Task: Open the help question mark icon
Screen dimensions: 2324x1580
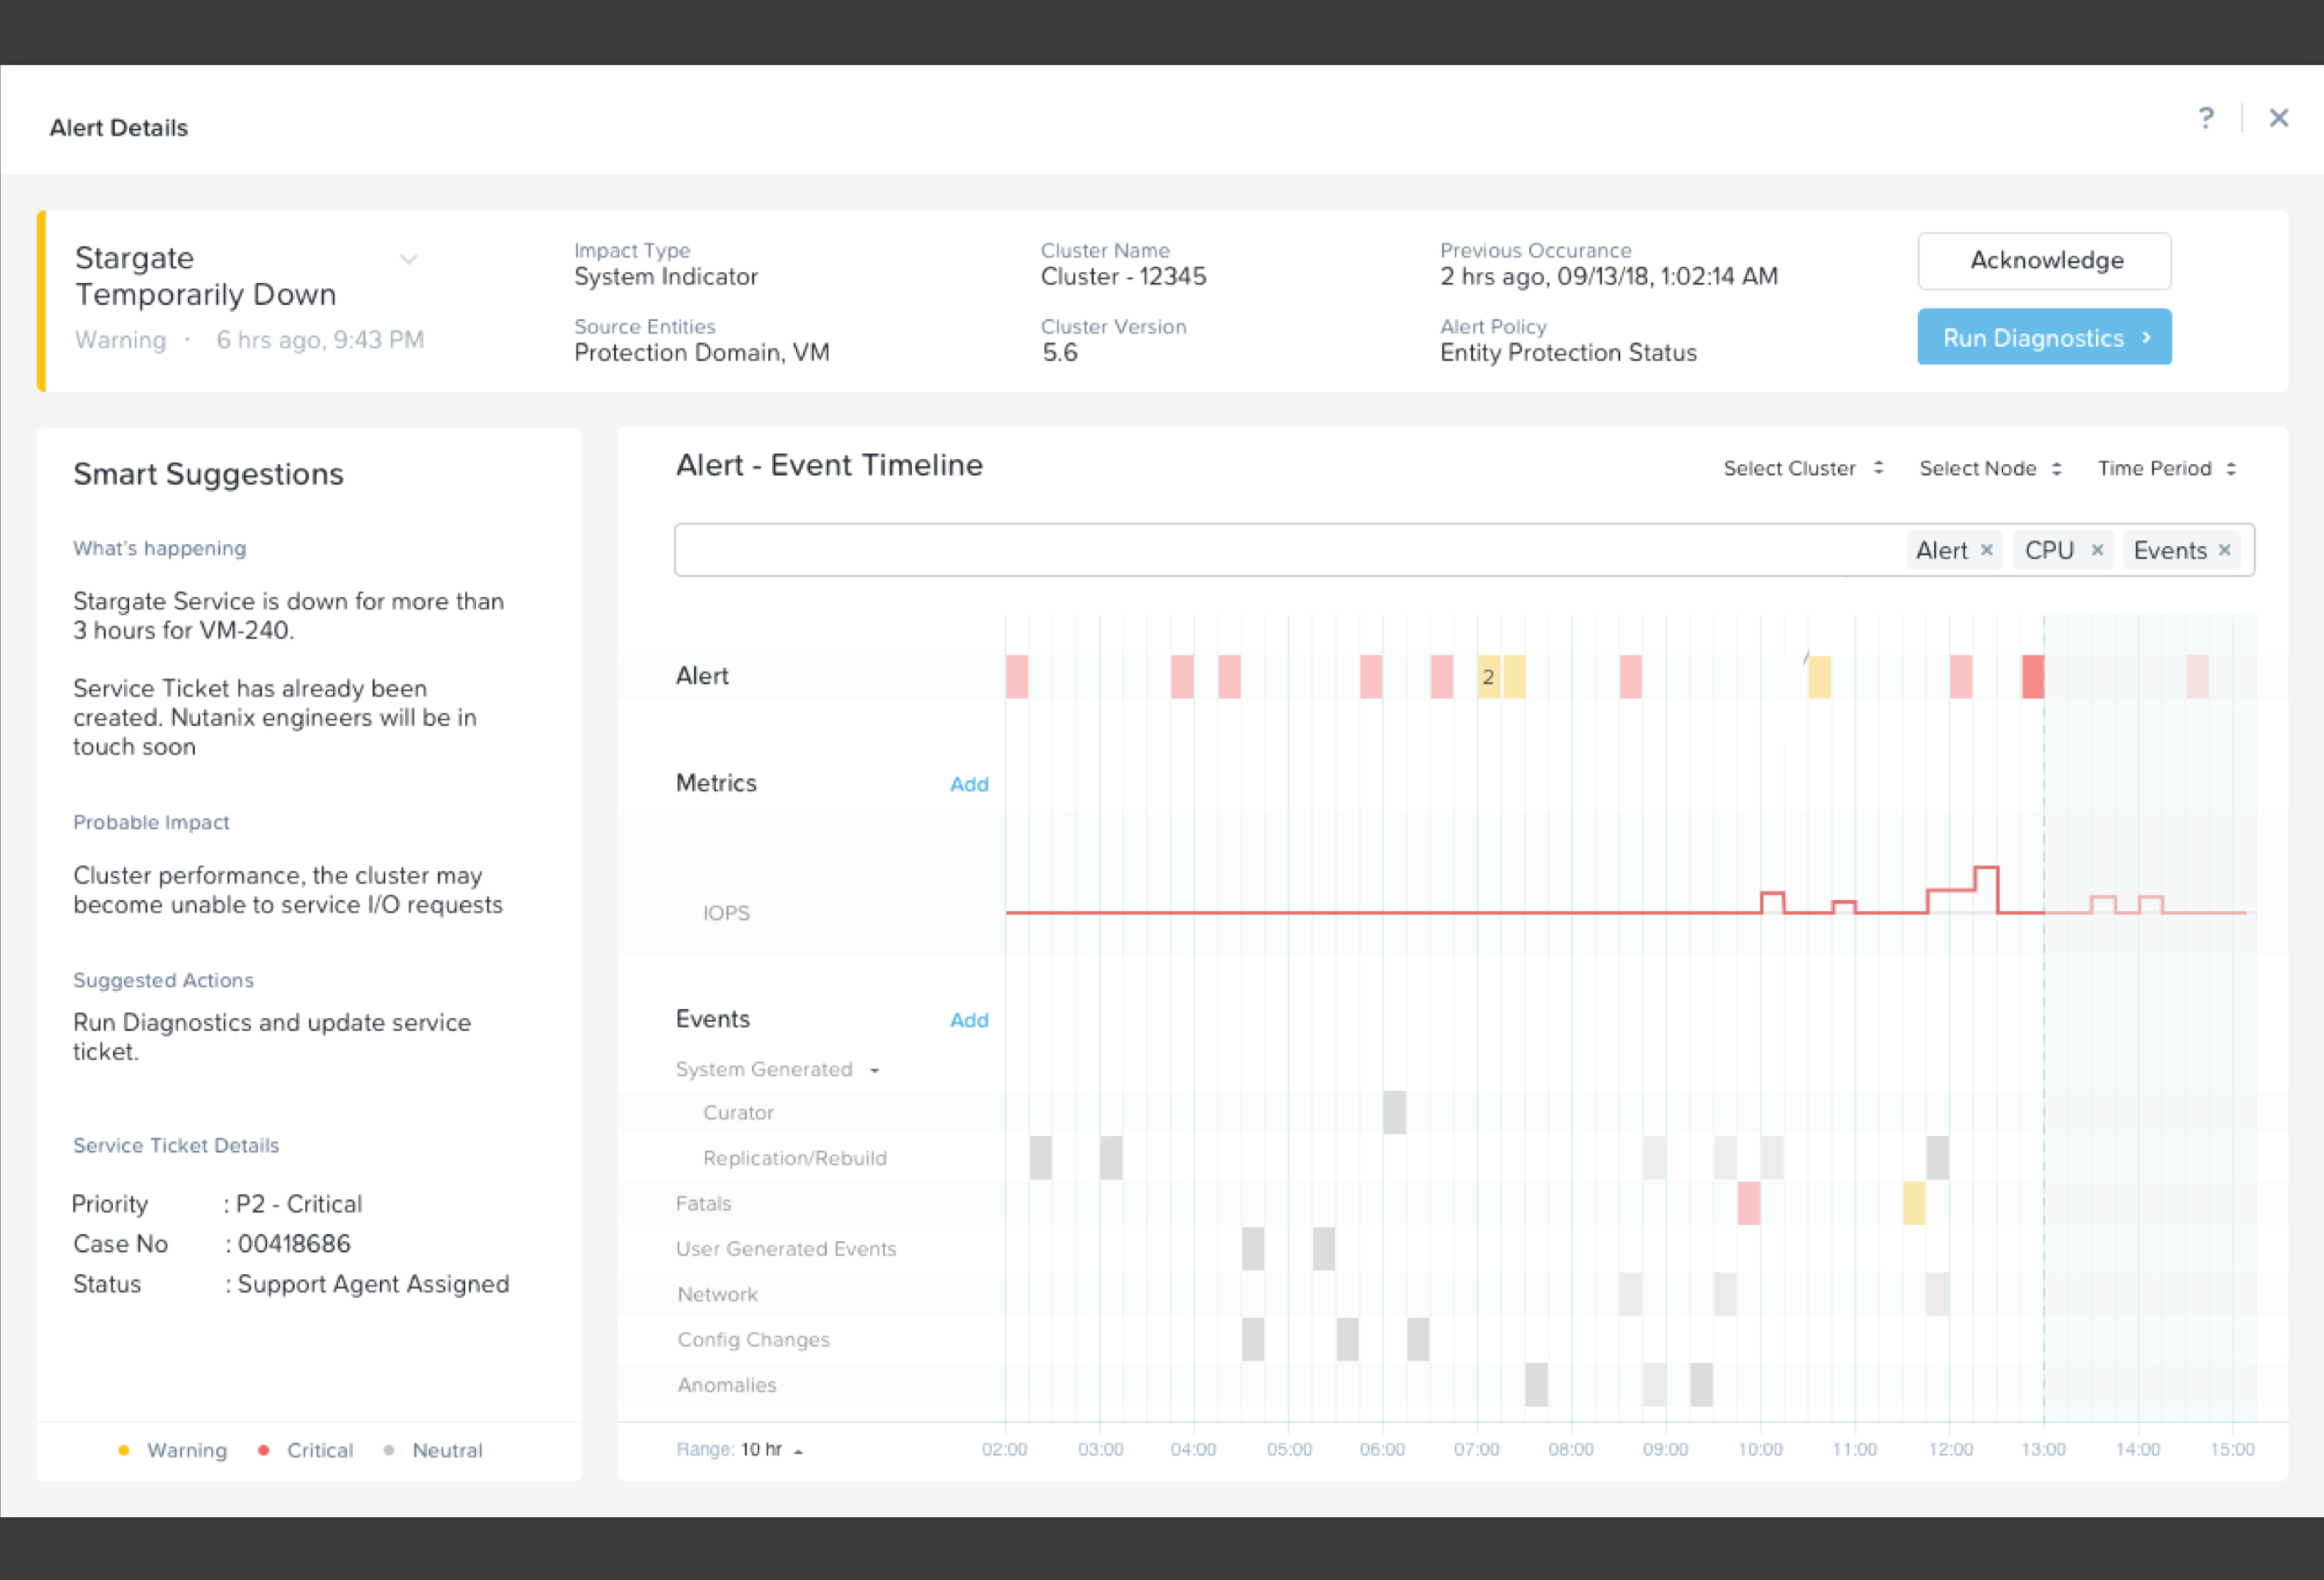Action: [x=2206, y=118]
